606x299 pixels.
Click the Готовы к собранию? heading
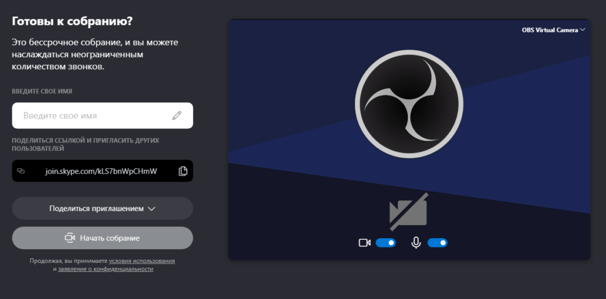pyautogui.click(x=72, y=21)
